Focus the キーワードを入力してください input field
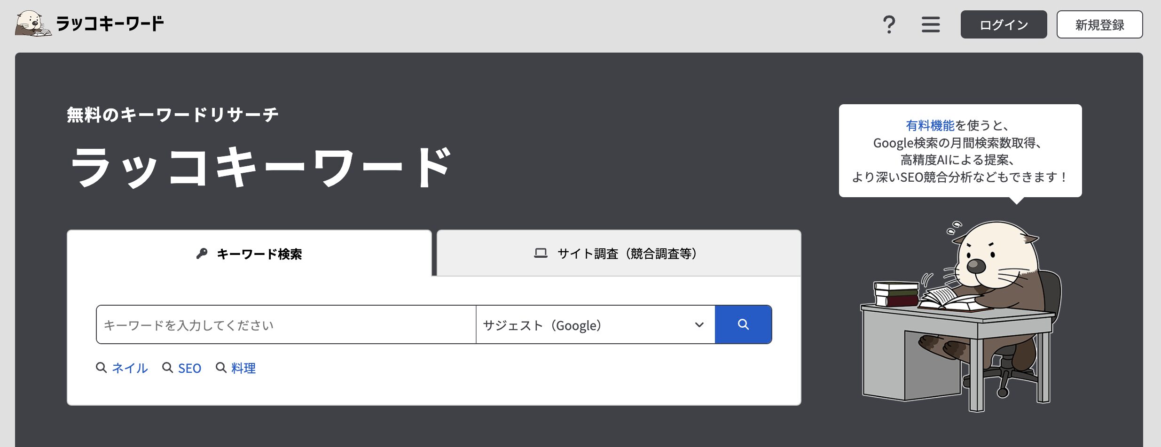1161x447 pixels. point(286,324)
